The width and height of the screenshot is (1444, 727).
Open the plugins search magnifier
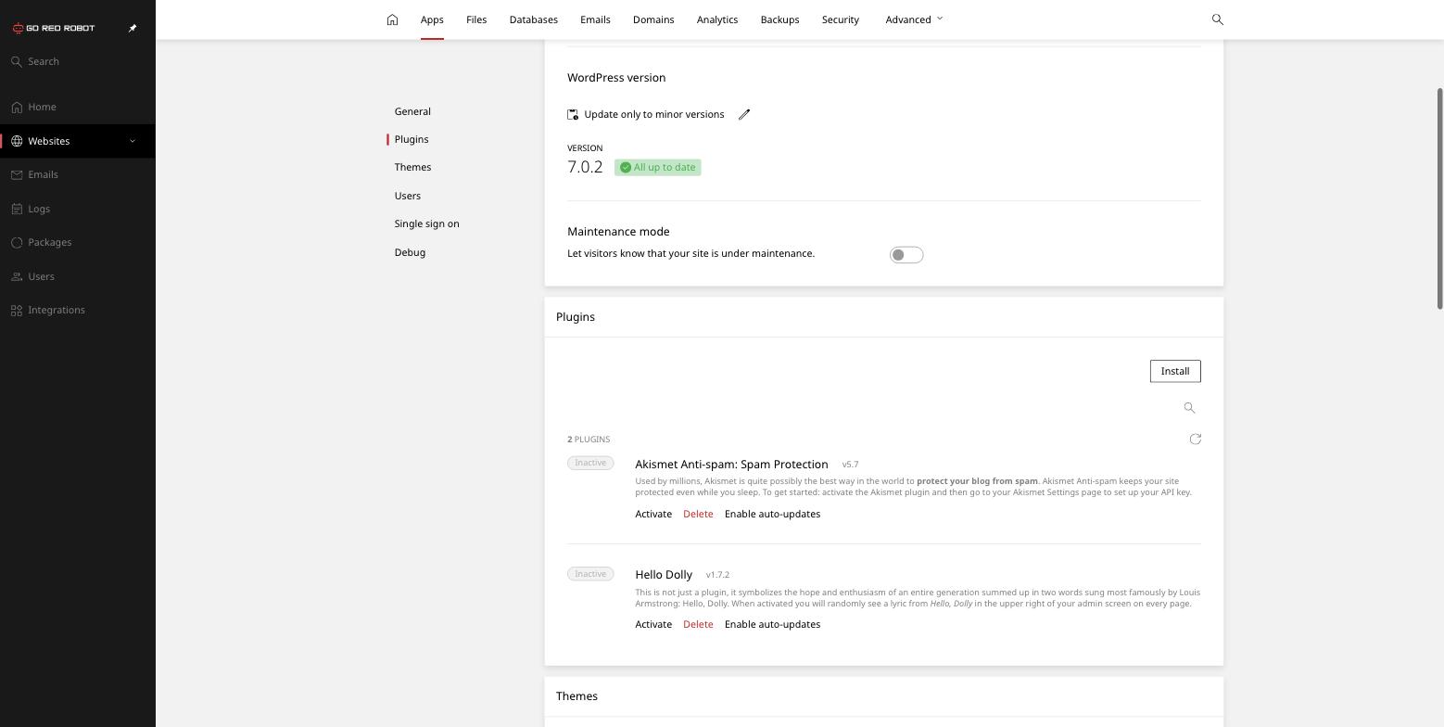click(1189, 408)
